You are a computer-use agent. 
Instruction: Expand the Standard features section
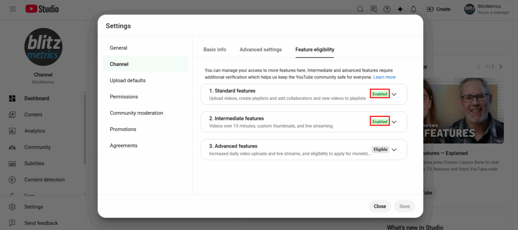point(394,94)
